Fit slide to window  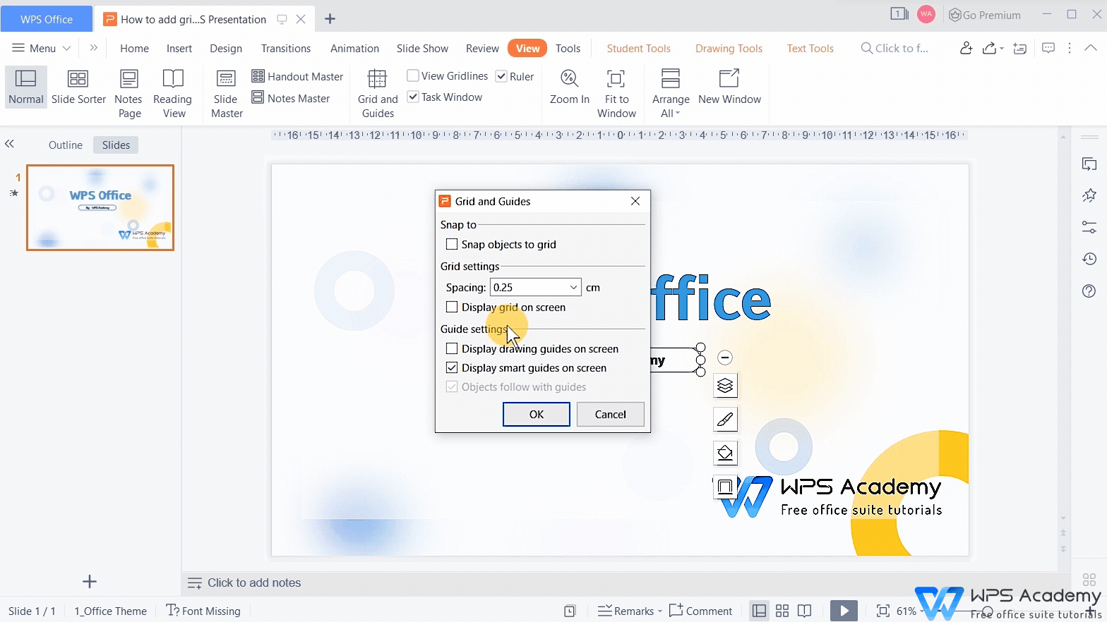click(x=616, y=93)
